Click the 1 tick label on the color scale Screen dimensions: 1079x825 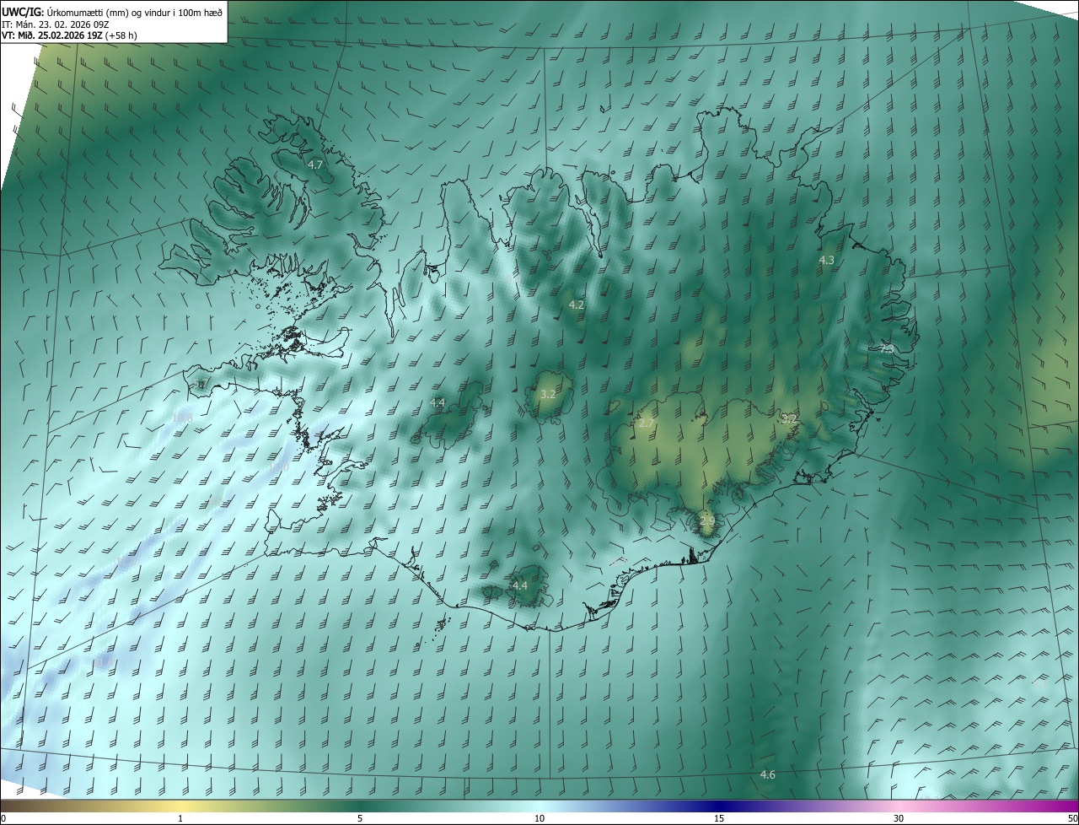(x=180, y=818)
